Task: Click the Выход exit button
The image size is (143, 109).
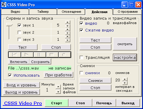Action: [x=128, y=103]
